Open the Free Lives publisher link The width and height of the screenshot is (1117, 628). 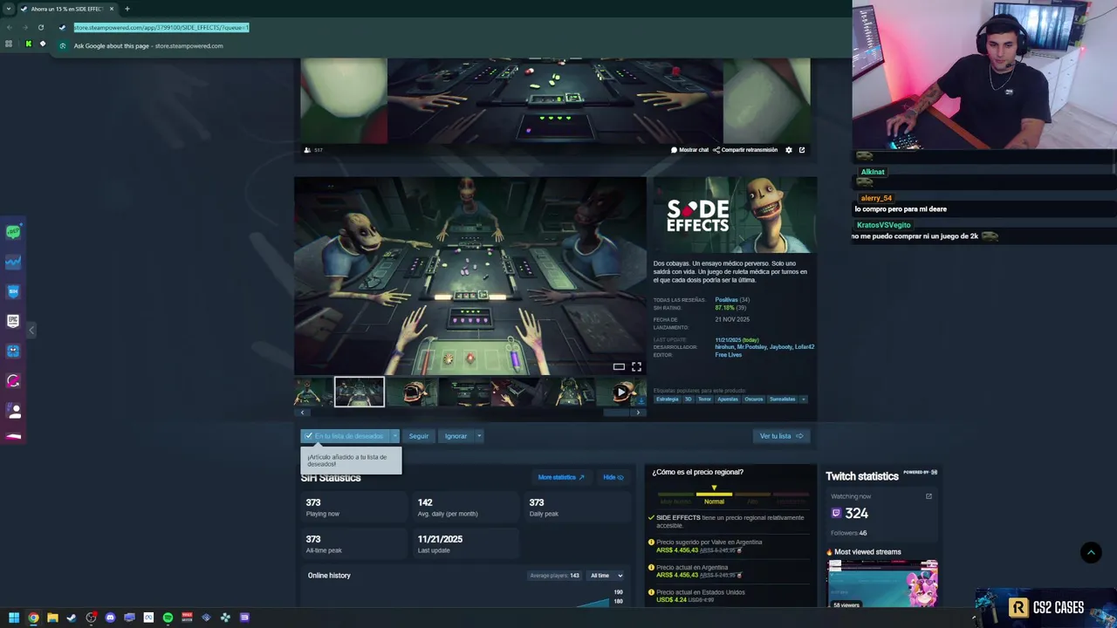(x=729, y=355)
